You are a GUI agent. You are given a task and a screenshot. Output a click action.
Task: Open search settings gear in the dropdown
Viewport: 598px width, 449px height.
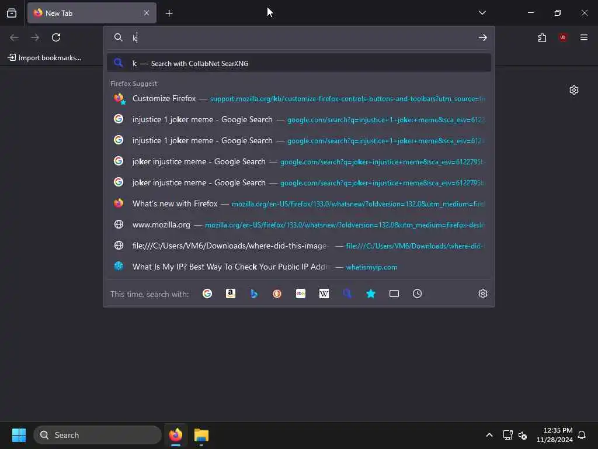483,293
